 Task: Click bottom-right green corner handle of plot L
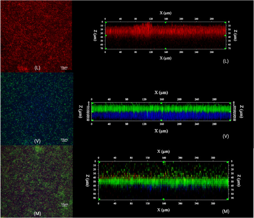pyautogui.click(x=225, y=48)
